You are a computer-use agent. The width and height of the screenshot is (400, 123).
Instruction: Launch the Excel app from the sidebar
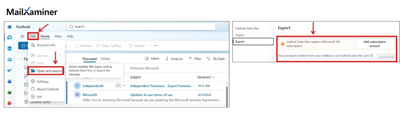(x=10, y=93)
